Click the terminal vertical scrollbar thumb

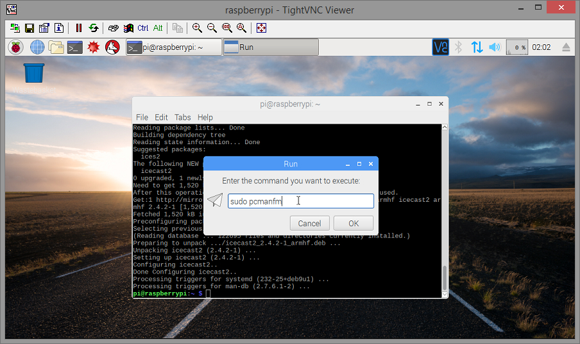[x=445, y=277]
